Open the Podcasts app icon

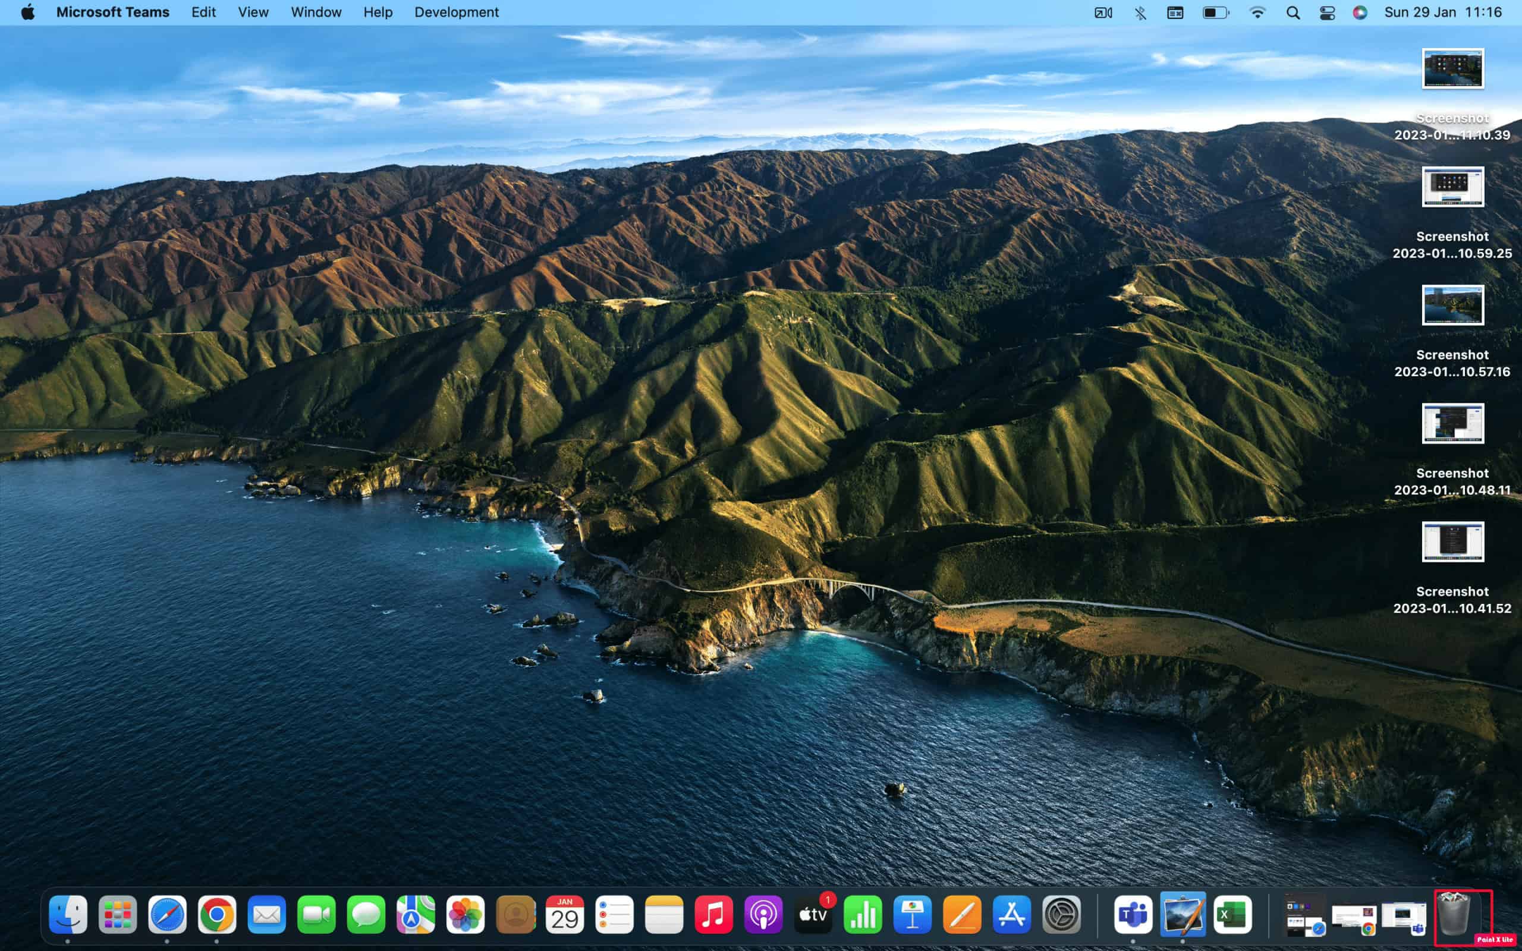coord(763,915)
